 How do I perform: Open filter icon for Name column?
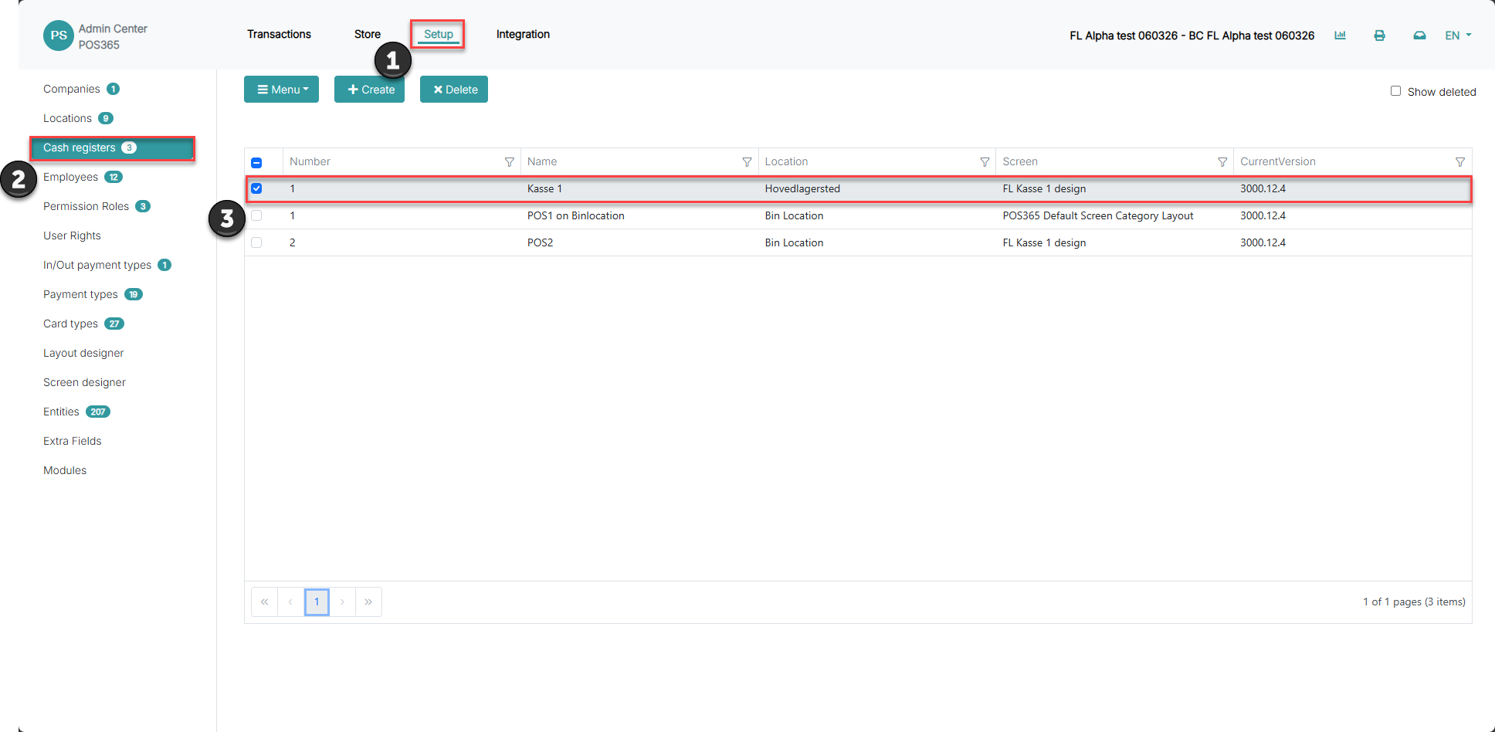pyautogui.click(x=747, y=162)
